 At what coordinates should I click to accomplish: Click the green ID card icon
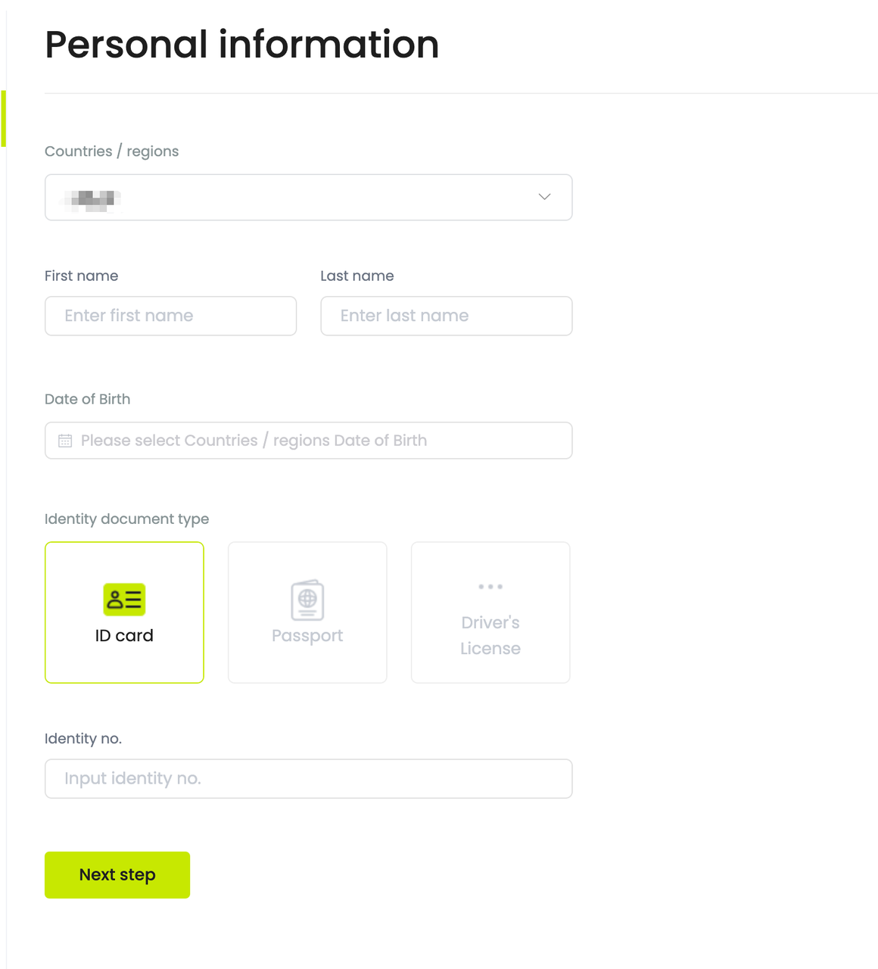click(x=124, y=600)
